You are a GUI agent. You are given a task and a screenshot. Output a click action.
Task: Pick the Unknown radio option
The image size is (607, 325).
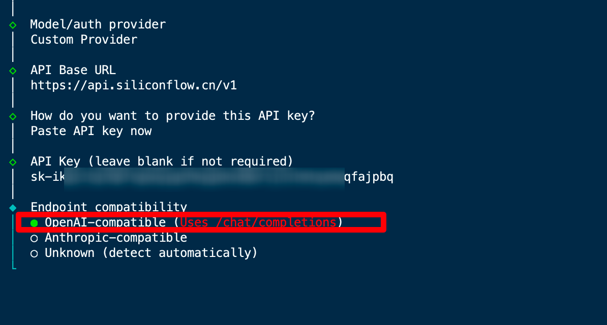[34, 253]
